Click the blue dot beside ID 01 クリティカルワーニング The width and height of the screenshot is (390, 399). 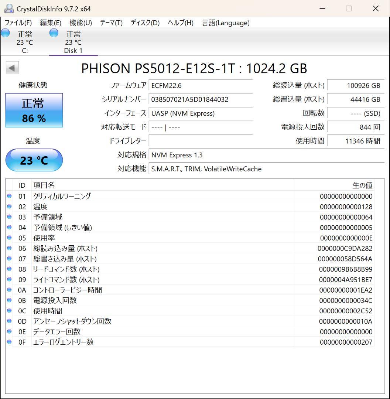(x=9, y=196)
